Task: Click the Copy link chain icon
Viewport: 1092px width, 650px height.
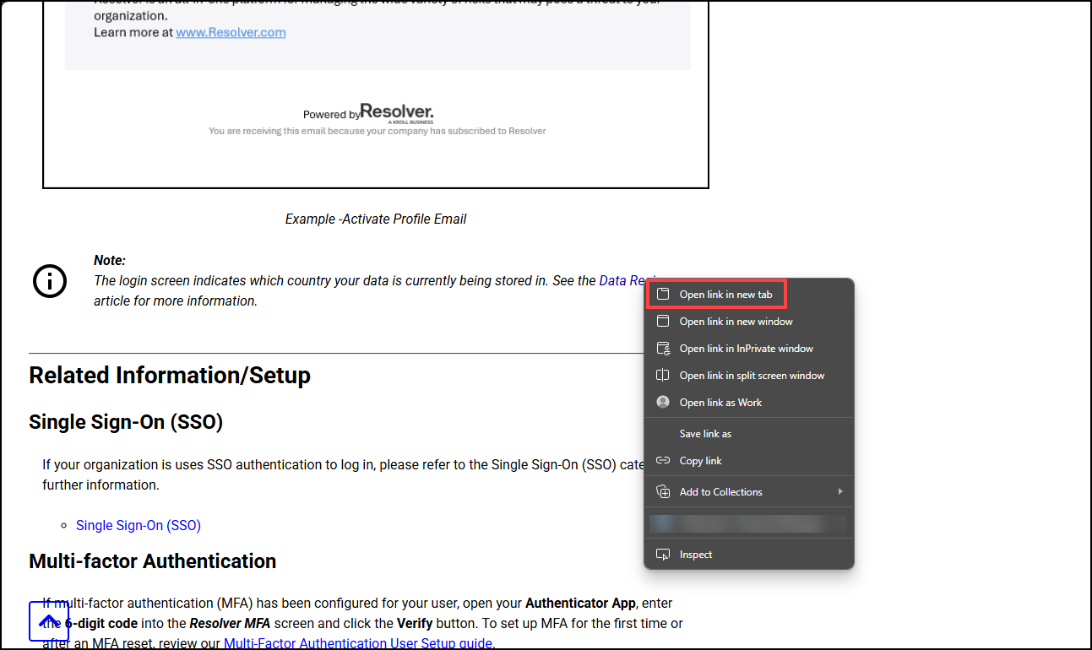Action: (663, 461)
